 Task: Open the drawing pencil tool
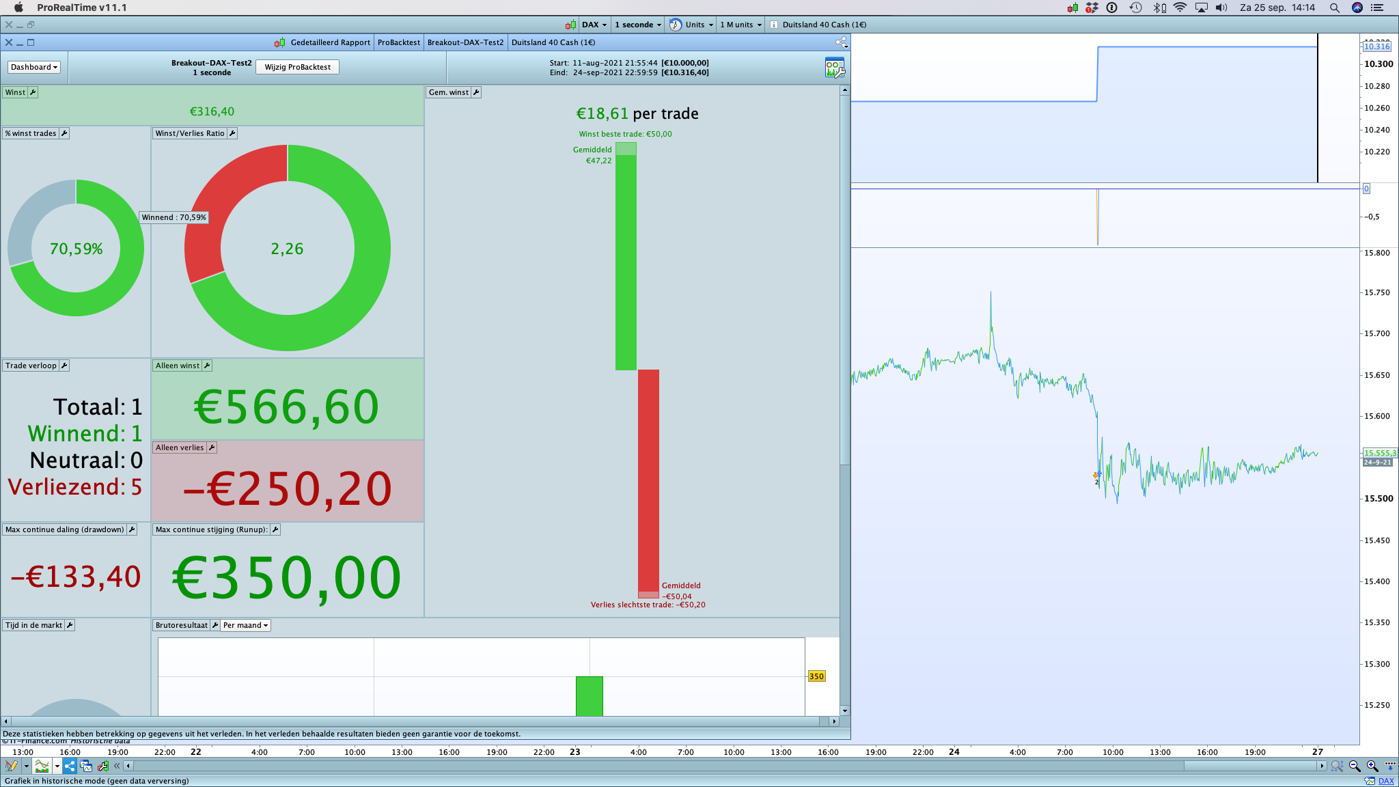click(x=12, y=767)
